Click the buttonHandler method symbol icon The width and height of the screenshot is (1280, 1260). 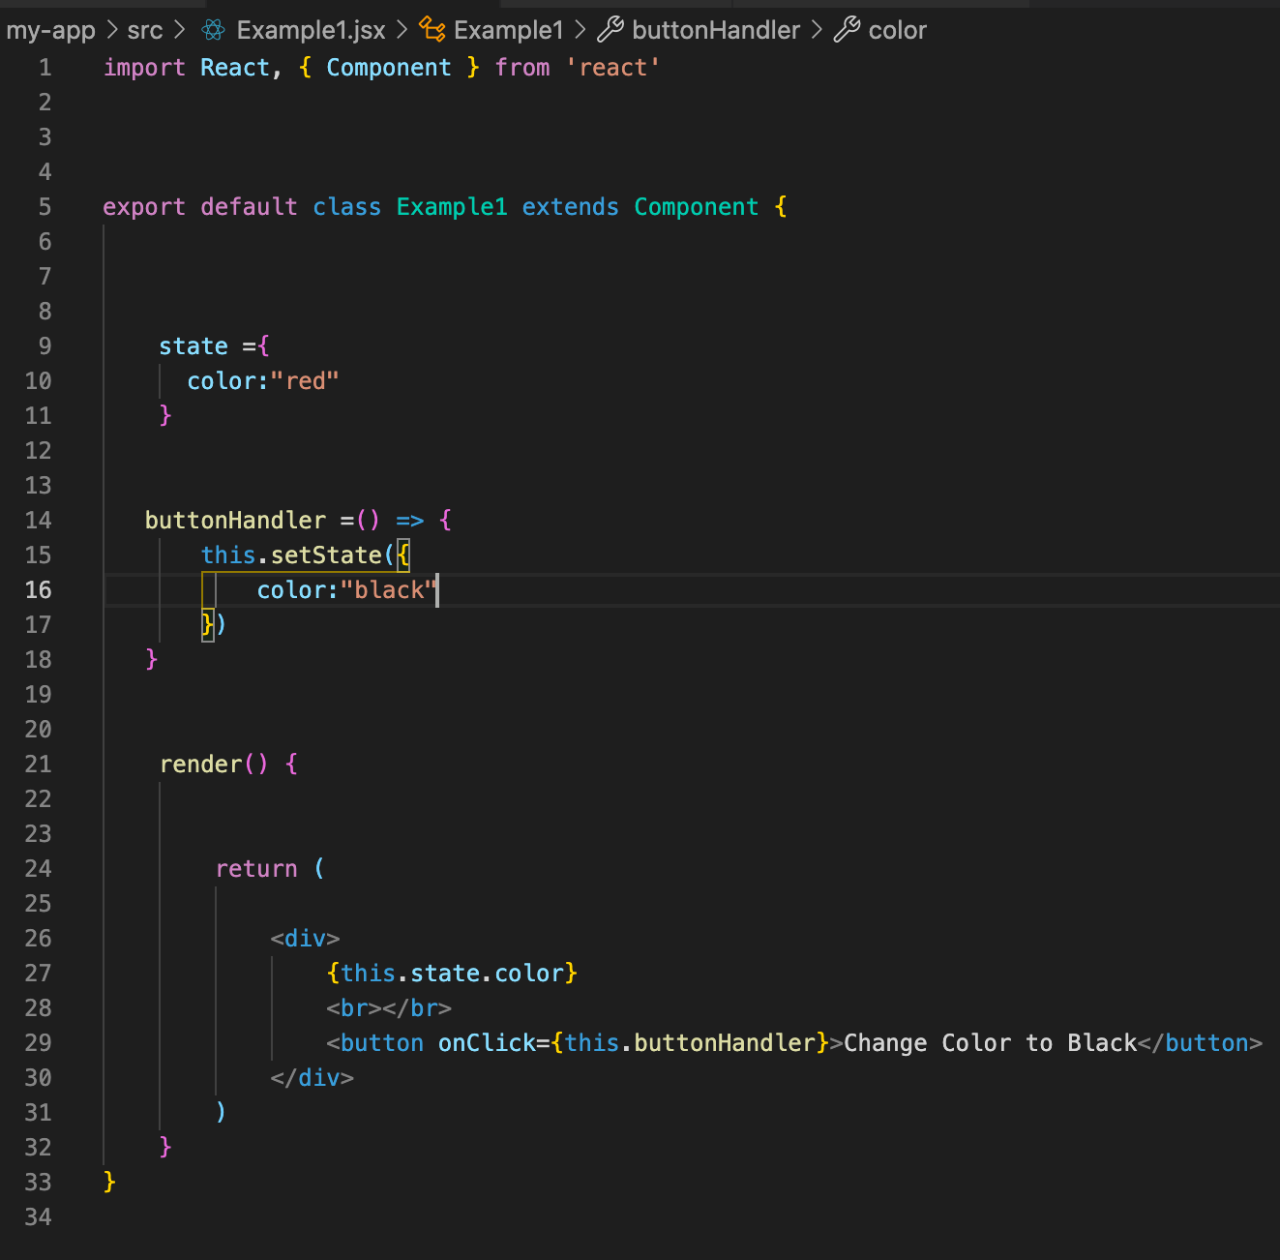(610, 30)
